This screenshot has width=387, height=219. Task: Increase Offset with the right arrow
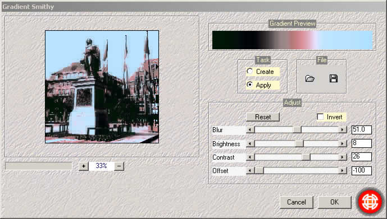(x=343, y=170)
